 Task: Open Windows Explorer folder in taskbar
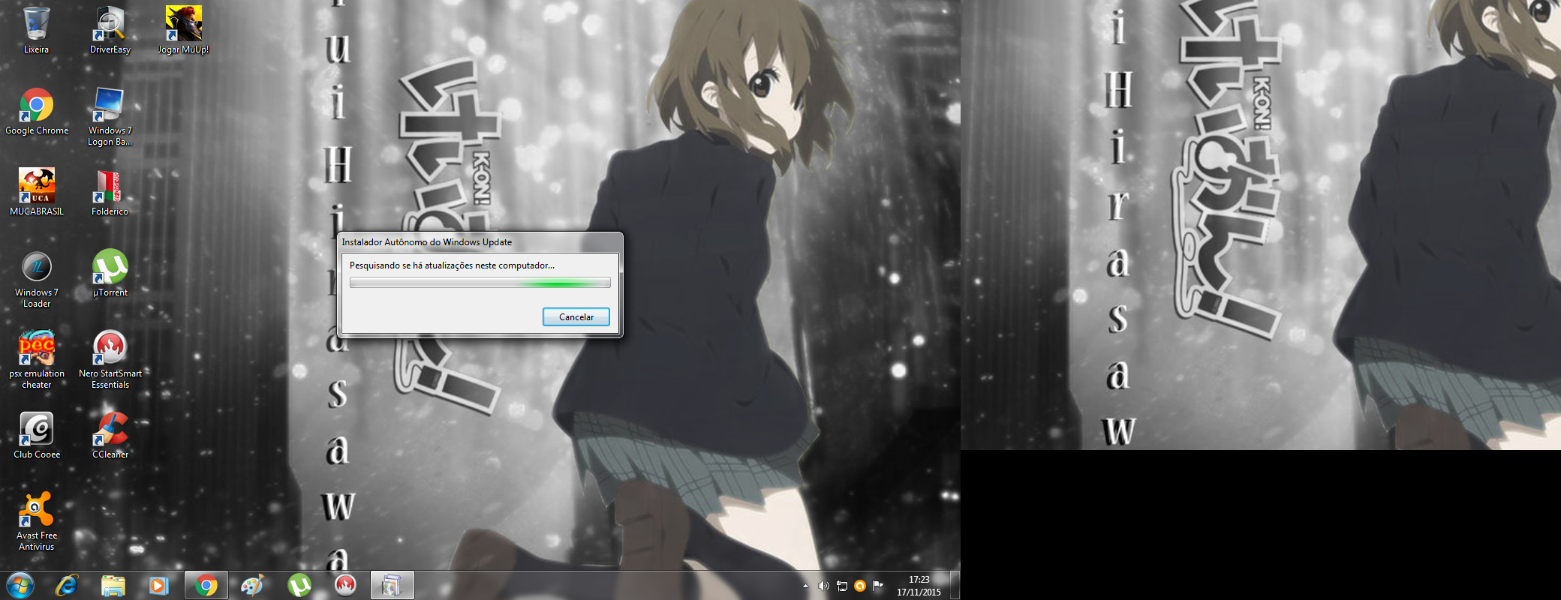pos(113,585)
